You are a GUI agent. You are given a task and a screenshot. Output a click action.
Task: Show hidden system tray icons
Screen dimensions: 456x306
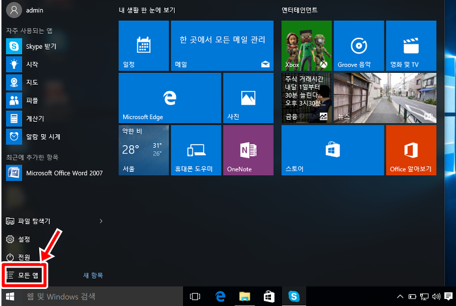pos(400,297)
